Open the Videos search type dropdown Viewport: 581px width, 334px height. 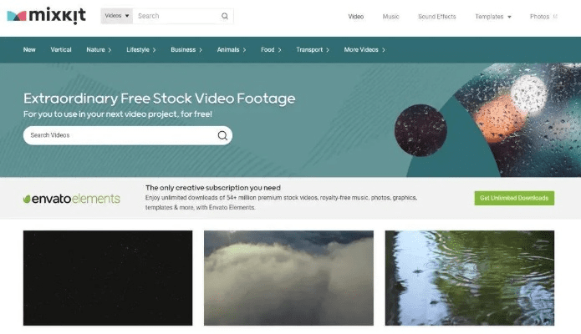(117, 16)
